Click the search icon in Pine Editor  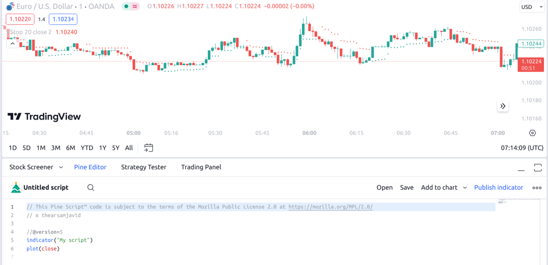click(91, 188)
